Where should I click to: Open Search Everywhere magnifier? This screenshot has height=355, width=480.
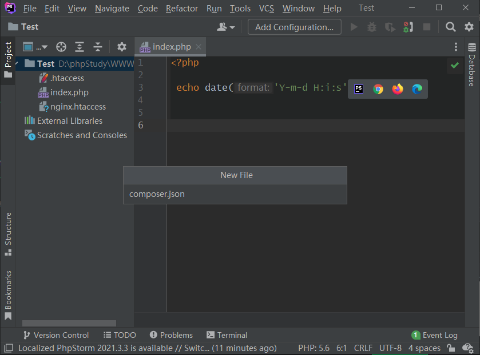(x=451, y=27)
